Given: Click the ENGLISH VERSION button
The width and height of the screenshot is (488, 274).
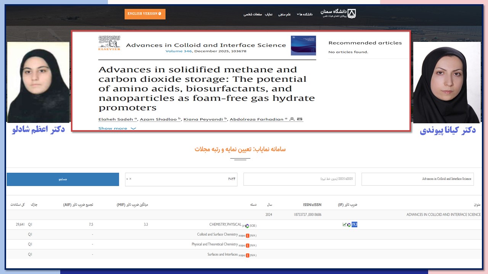Looking at the screenshot, I should pyautogui.click(x=144, y=14).
